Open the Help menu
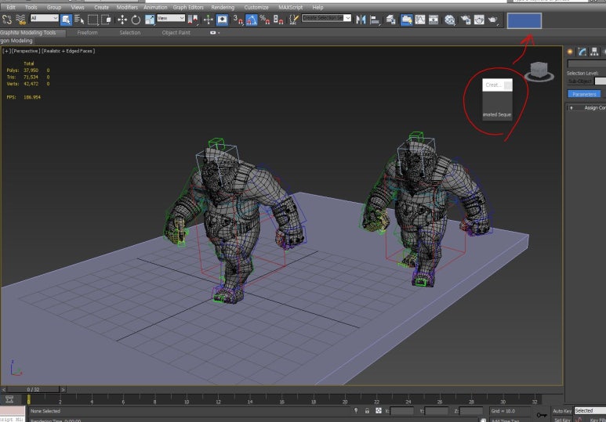The image size is (606, 422). point(318,7)
